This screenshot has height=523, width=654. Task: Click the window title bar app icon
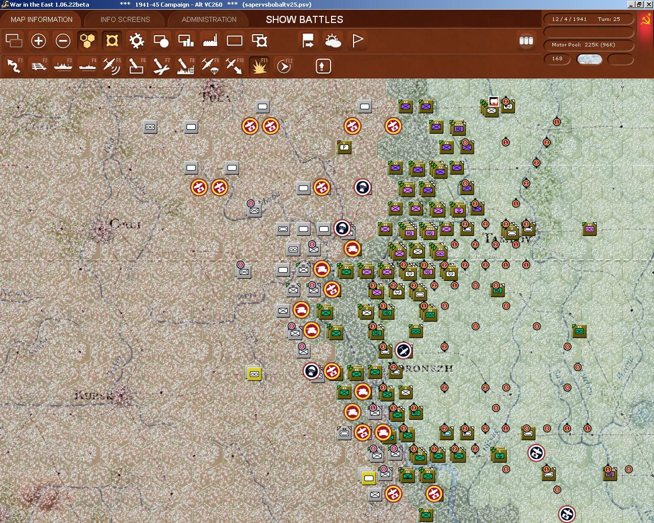click(x=5, y=5)
